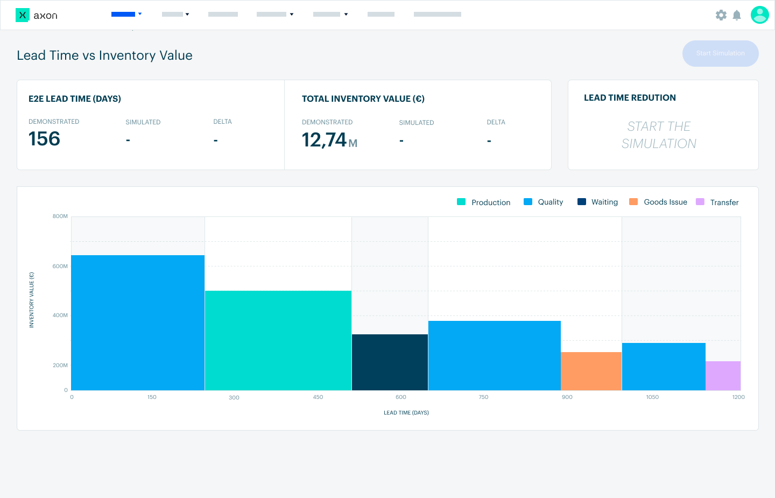This screenshot has height=498, width=775.
Task: Select the teal Production bar
Action: coord(278,340)
